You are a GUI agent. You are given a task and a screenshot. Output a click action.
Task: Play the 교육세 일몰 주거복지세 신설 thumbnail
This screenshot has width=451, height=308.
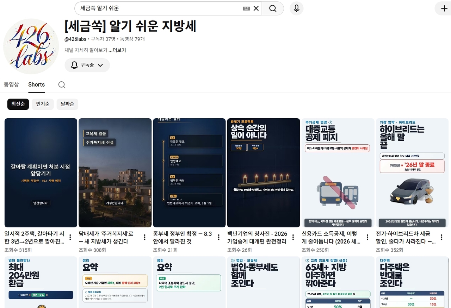click(x=115, y=172)
